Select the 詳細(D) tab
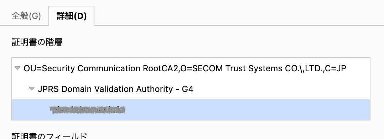Image resolution: width=384 pixels, height=139 pixels. pyautogui.click(x=72, y=16)
